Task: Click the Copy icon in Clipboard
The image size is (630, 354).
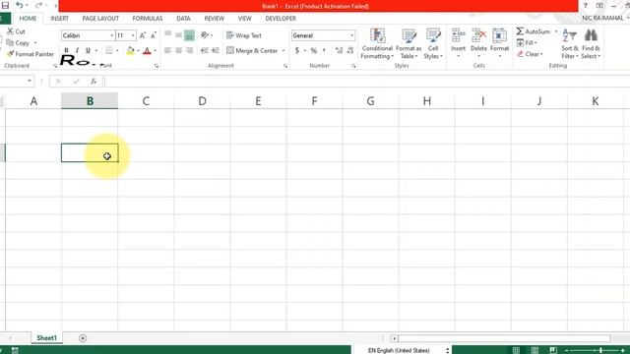Action: click(10, 42)
